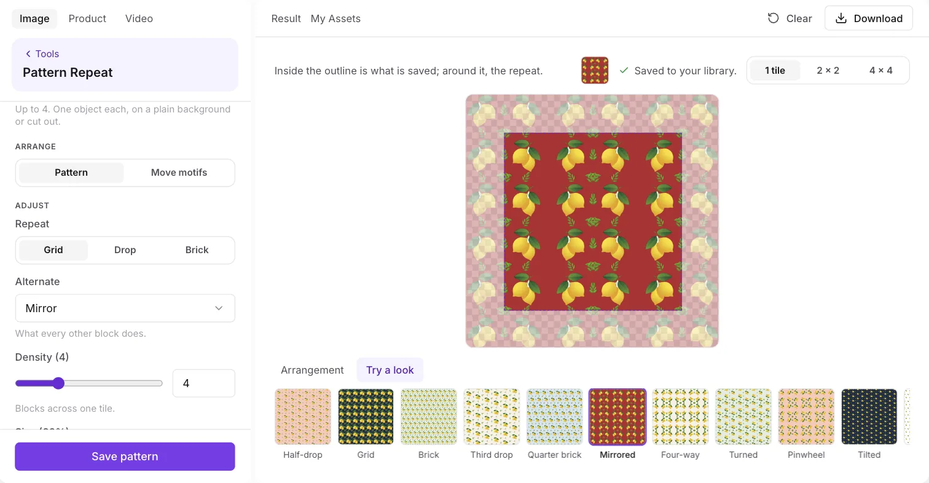The width and height of the screenshot is (929, 483).
Task: Open the My Assets tab
Action: coord(335,18)
